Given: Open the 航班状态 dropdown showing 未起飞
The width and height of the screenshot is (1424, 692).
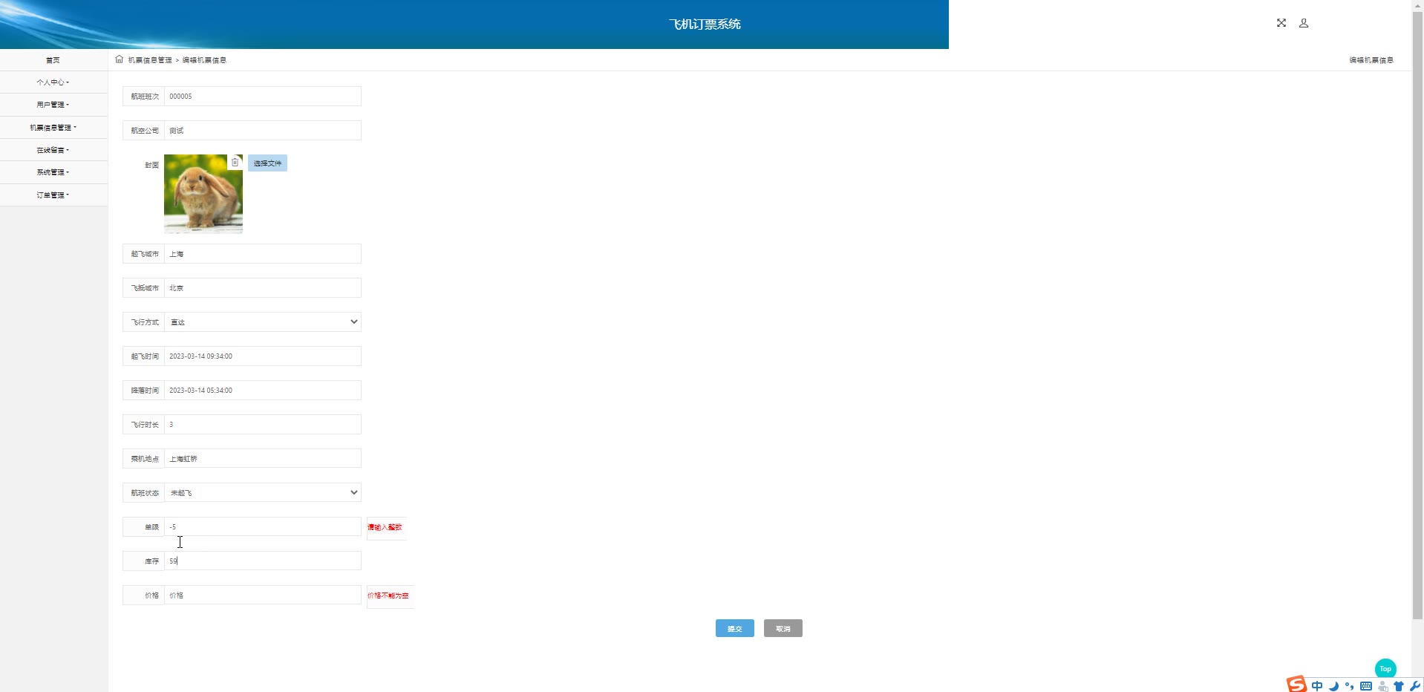Looking at the screenshot, I should point(263,493).
